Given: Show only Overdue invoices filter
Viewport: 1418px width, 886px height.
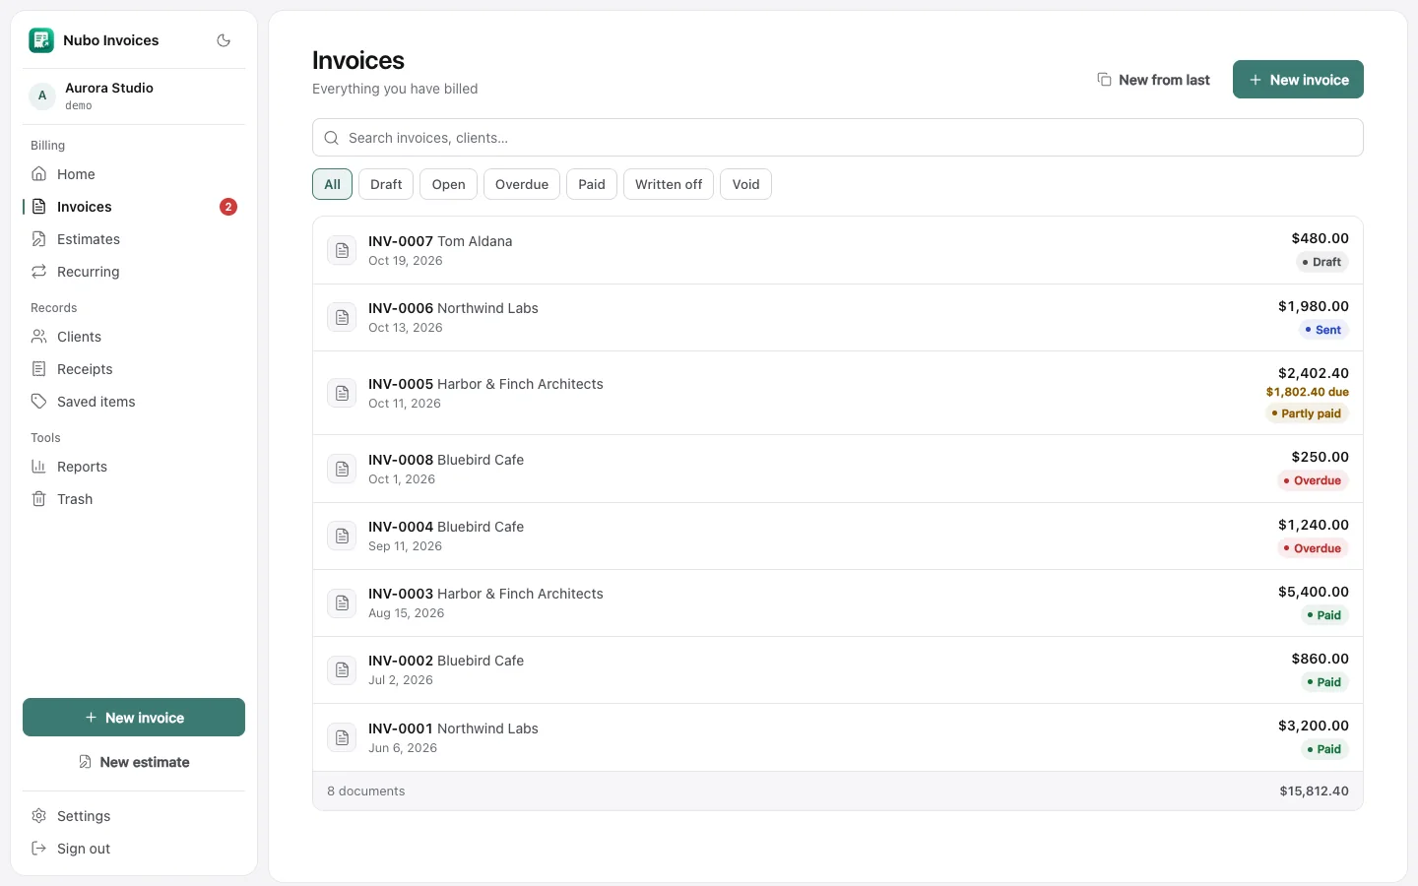Looking at the screenshot, I should 522,184.
